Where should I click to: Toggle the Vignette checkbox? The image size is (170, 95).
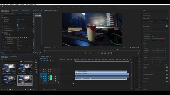coord(167,82)
